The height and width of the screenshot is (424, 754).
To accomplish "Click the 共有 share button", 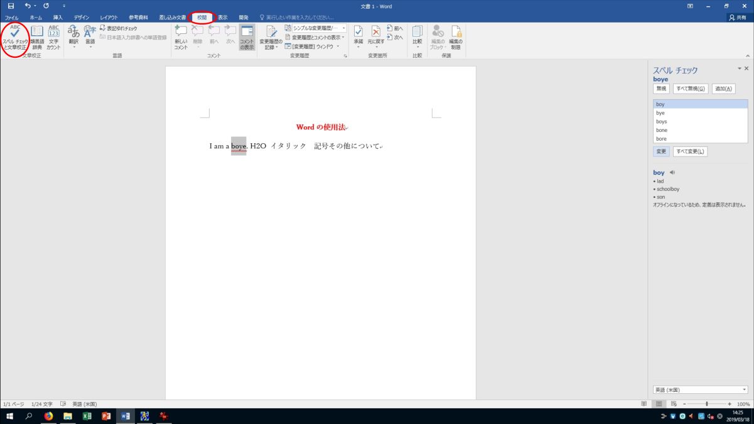I will (738, 18).
